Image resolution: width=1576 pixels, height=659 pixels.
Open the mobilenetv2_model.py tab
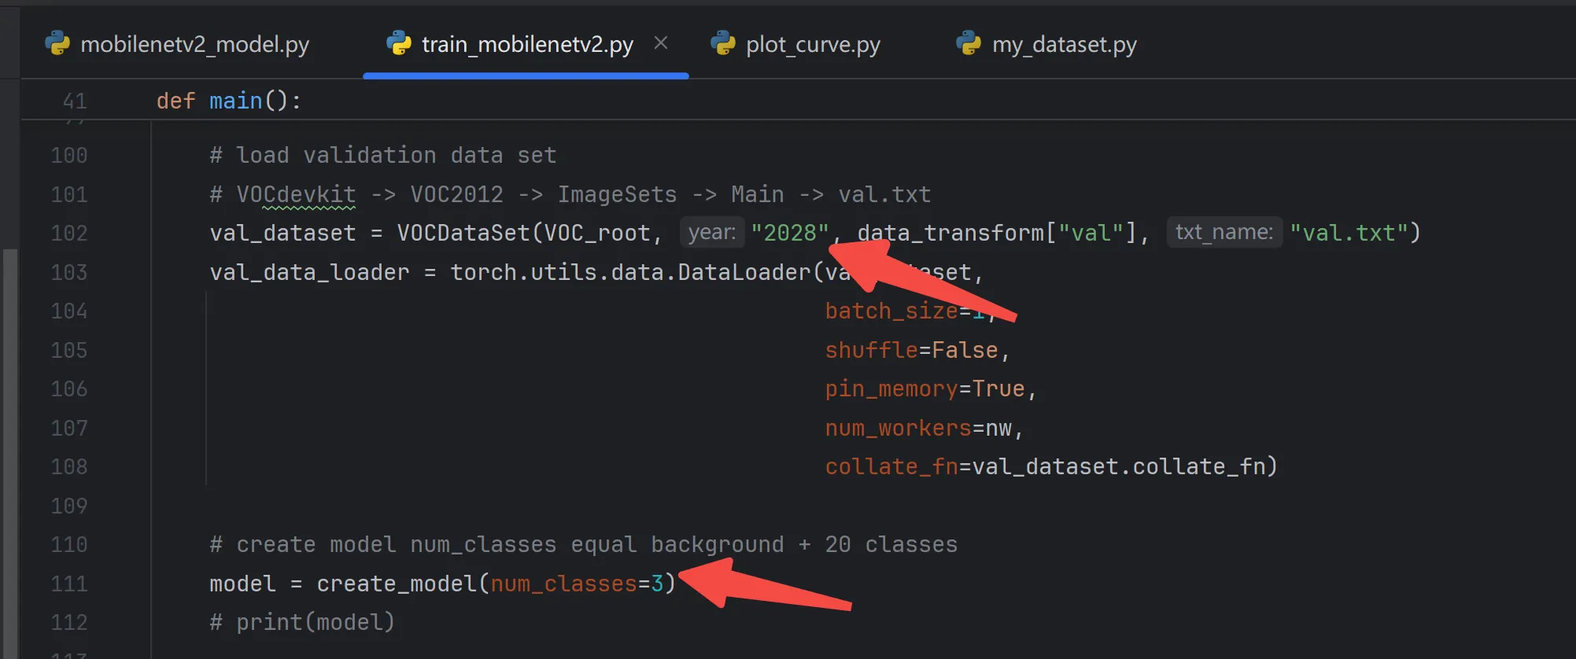(177, 44)
